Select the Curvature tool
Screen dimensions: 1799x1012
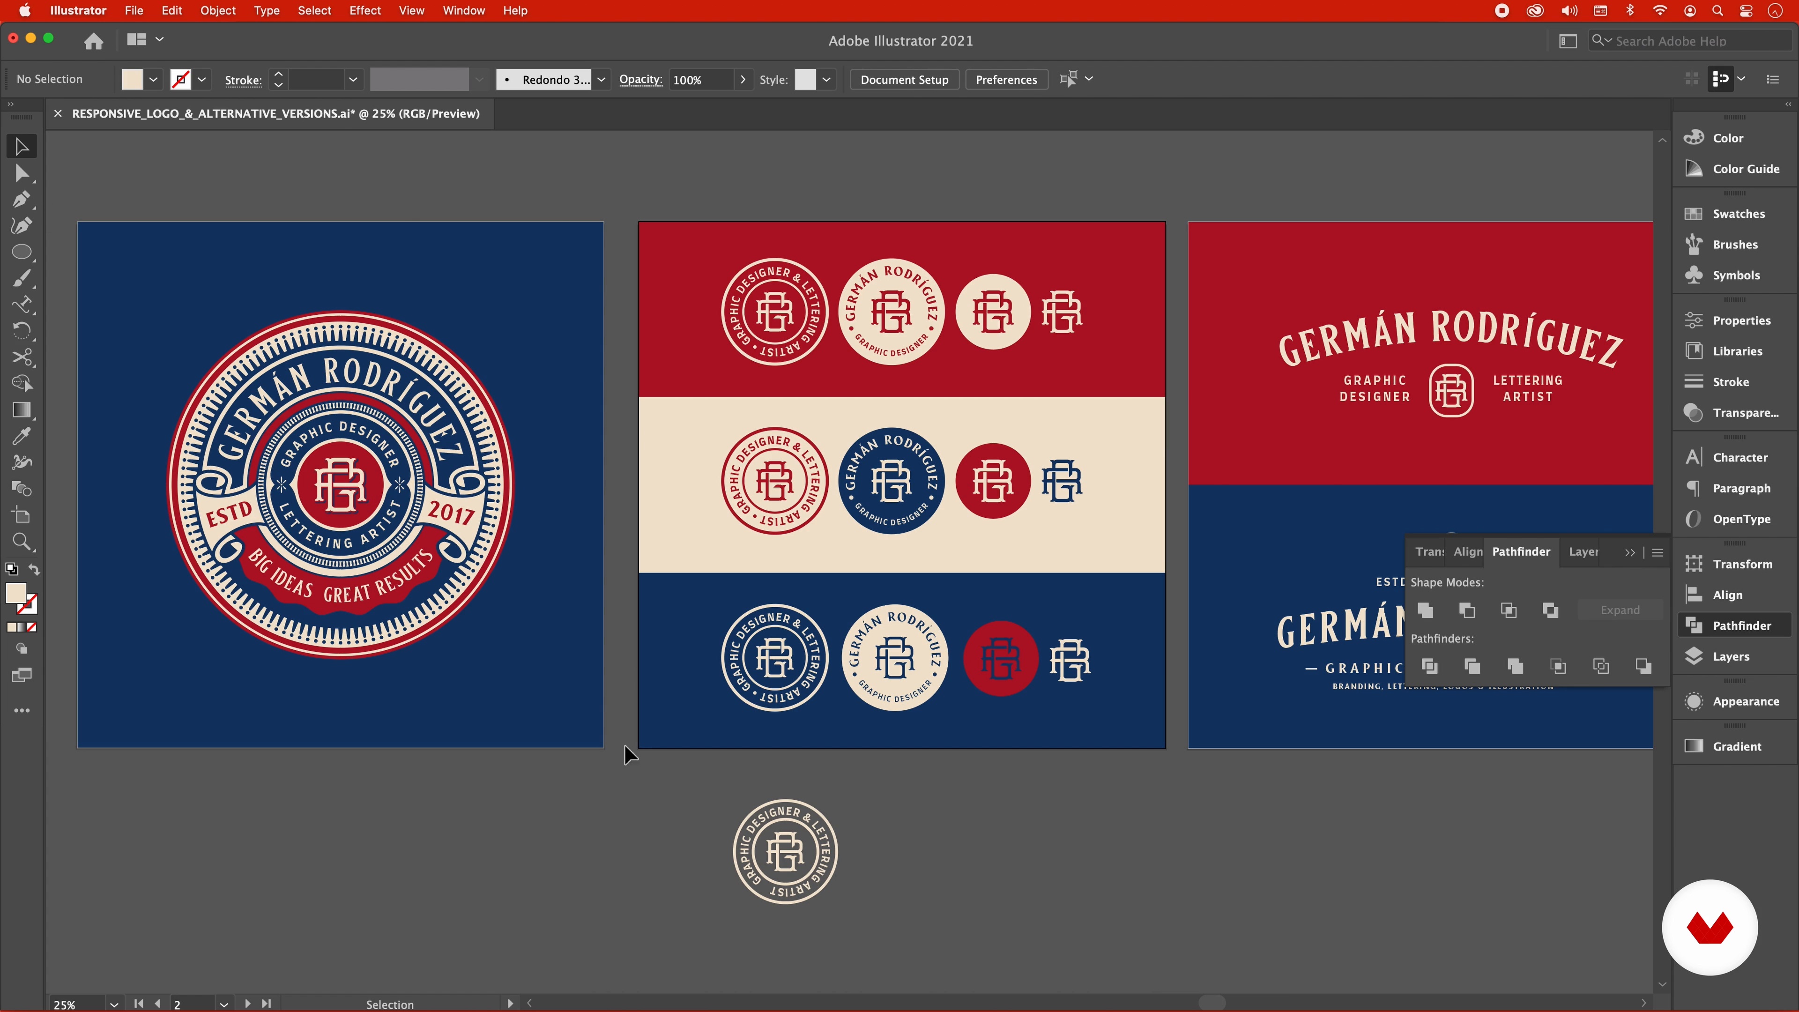pos(22,225)
